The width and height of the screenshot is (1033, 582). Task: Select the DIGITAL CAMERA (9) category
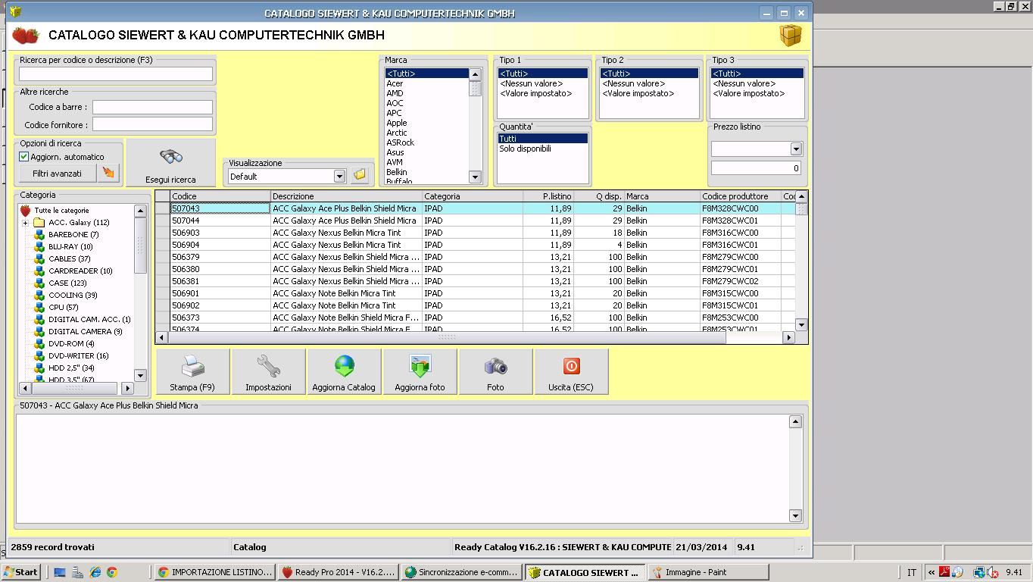click(x=85, y=332)
